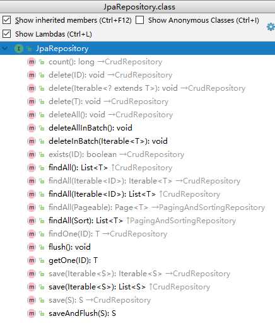Click method icon beside findAll(Sort)
Image resolution: width=275 pixels, height=326 pixels.
point(32,221)
